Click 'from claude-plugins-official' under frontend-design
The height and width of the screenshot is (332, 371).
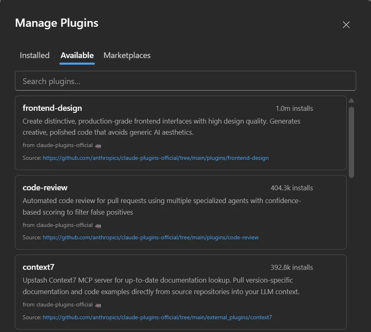(57, 145)
